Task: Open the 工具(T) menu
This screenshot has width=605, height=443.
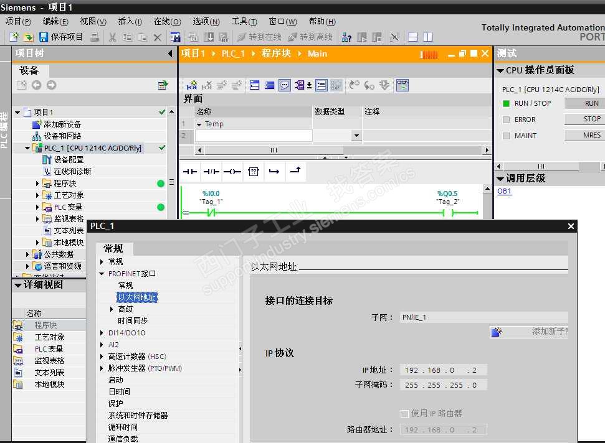Action: tap(244, 22)
